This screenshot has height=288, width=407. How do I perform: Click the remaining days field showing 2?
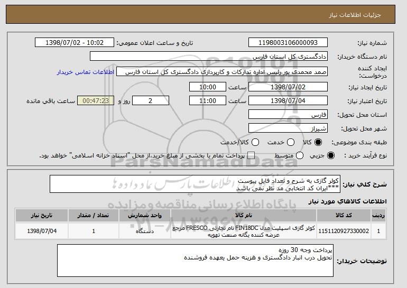pos(151,101)
